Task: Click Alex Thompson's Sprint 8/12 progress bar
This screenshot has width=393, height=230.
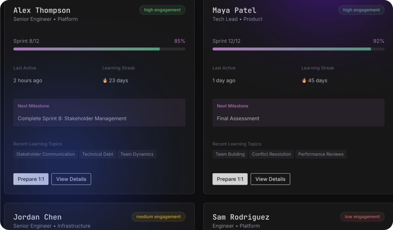Action: 99,49
